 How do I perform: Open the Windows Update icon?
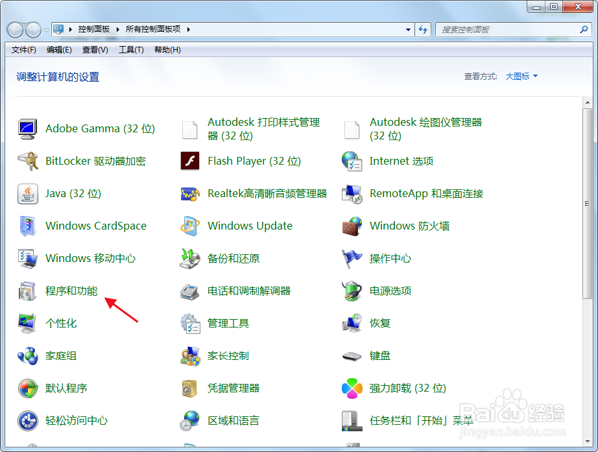[190, 226]
